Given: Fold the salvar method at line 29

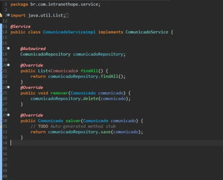Looking at the screenshot, I should click(x=8, y=115).
